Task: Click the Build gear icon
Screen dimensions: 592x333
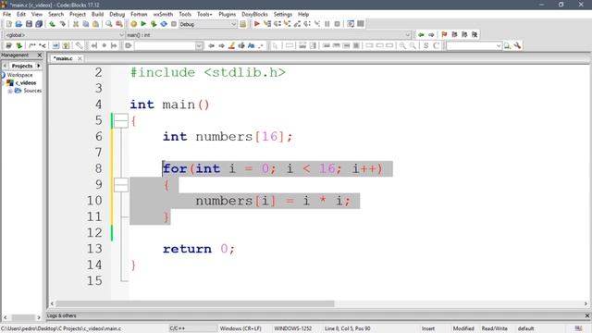Action: [x=133, y=24]
